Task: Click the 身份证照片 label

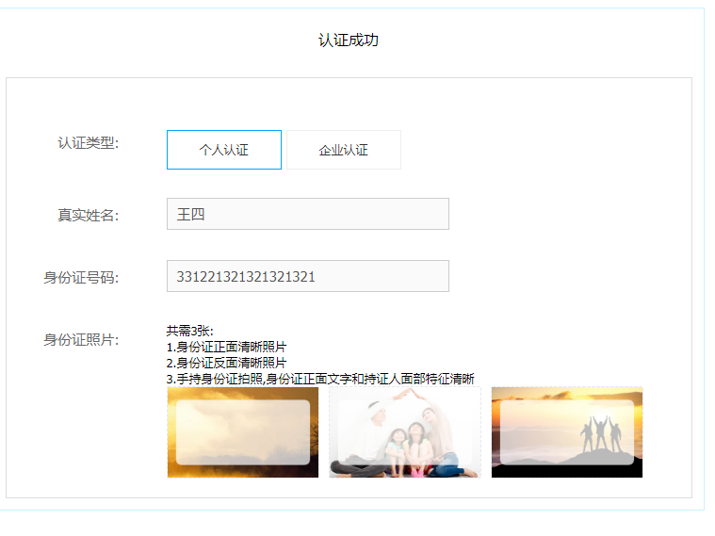Action: [x=81, y=339]
